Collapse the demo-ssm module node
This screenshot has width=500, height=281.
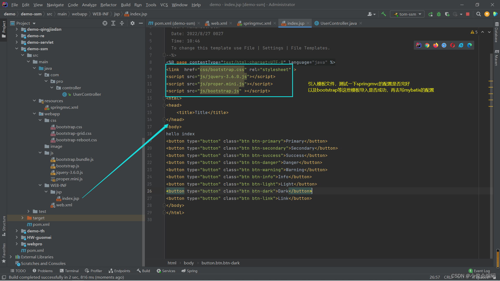(x=17, y=49)
